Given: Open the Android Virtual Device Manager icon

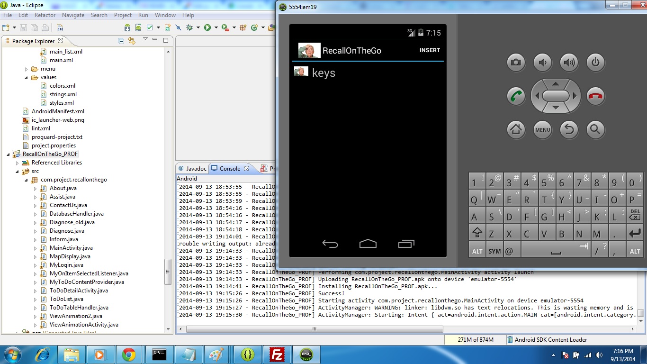Looking at the screenshot, I should [138, 27].
